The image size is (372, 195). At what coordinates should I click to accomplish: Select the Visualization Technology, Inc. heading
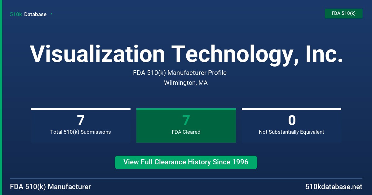coord(186,55)
